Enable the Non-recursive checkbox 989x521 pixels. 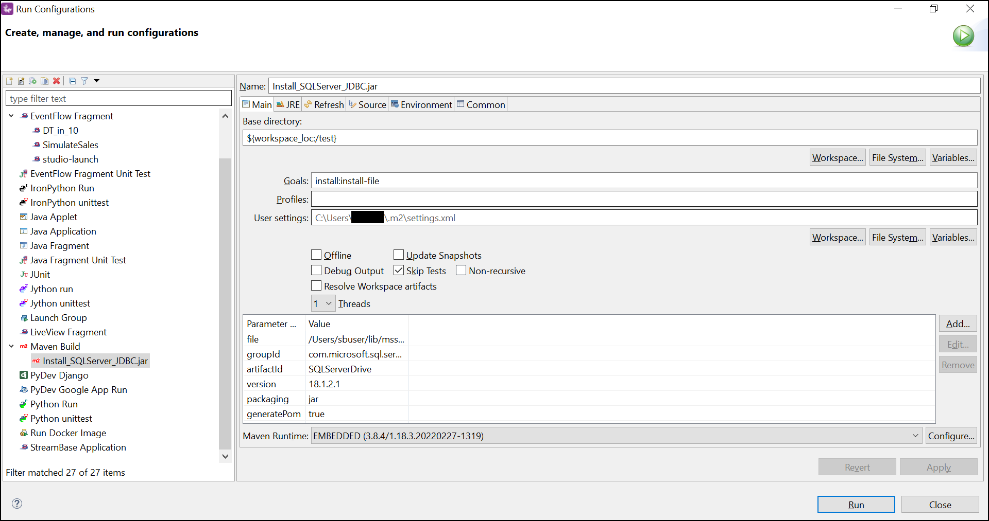[x=461, y=271]
